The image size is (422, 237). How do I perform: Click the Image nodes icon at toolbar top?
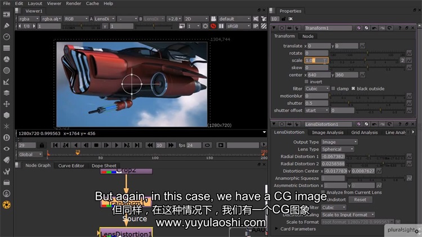[6, 14]
